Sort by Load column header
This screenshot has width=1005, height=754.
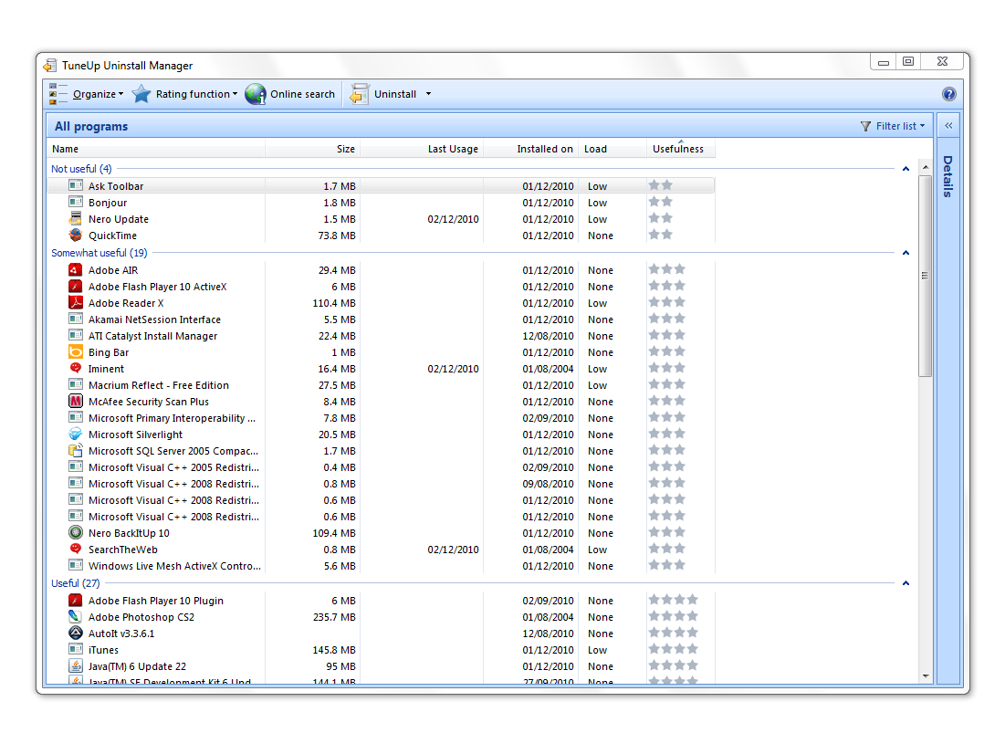pos(612,149)
